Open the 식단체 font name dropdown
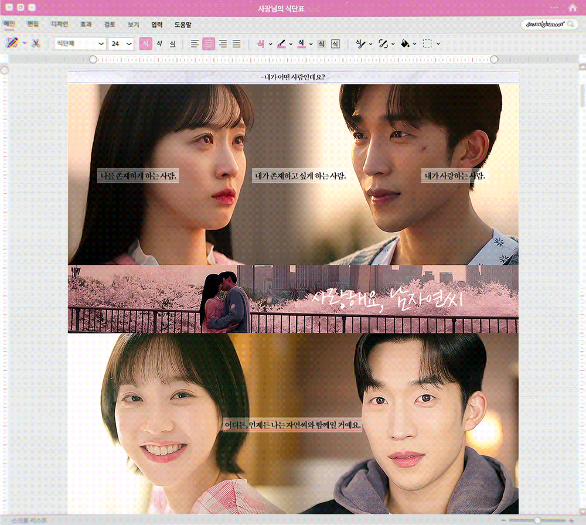The image size is (586, 525). coord(80,44)
